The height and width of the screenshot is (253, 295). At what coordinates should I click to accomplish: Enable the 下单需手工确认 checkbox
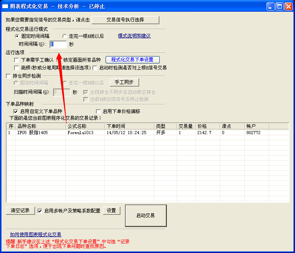(x=16, y=60)
